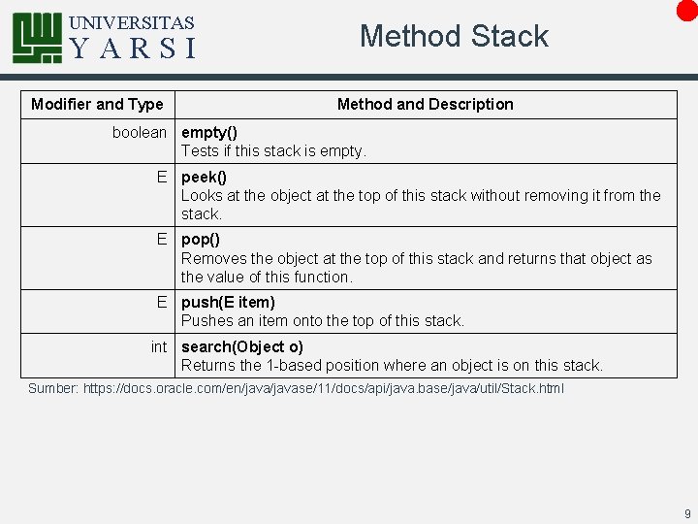Click the red circle in the corner
This screenshot has height=524, width=698.
[687, 11]
